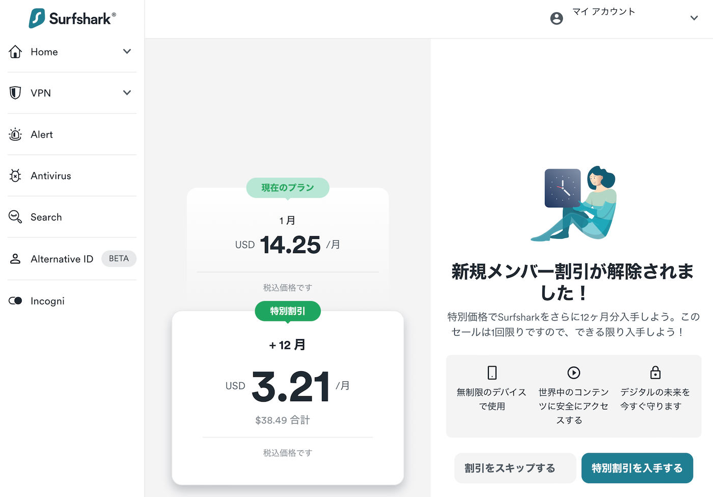Open the Alternative ID sidebar item
Screen dimensions: 713x497
pyautogui.click(x=72, y=259)
